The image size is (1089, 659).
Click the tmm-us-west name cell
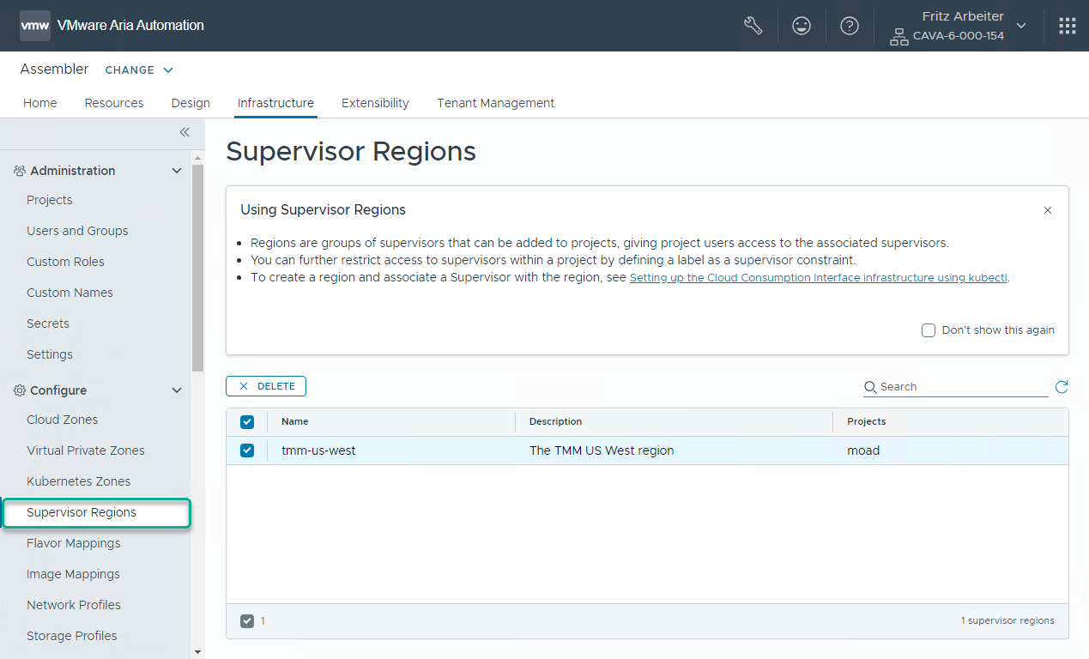click(x=318, y=450)
